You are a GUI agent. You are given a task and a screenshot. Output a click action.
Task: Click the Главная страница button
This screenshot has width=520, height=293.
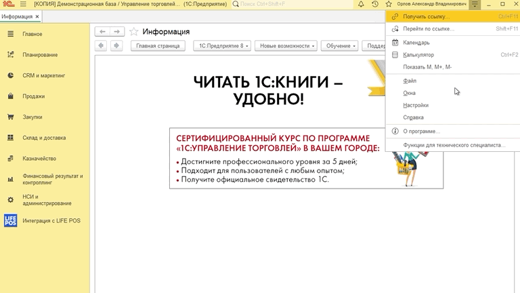coord(158,46)
